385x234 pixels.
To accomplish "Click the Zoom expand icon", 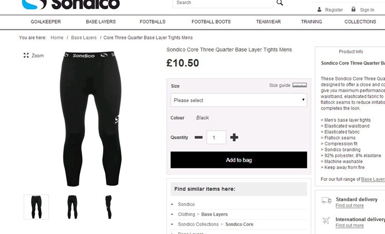I will [26, 55].
